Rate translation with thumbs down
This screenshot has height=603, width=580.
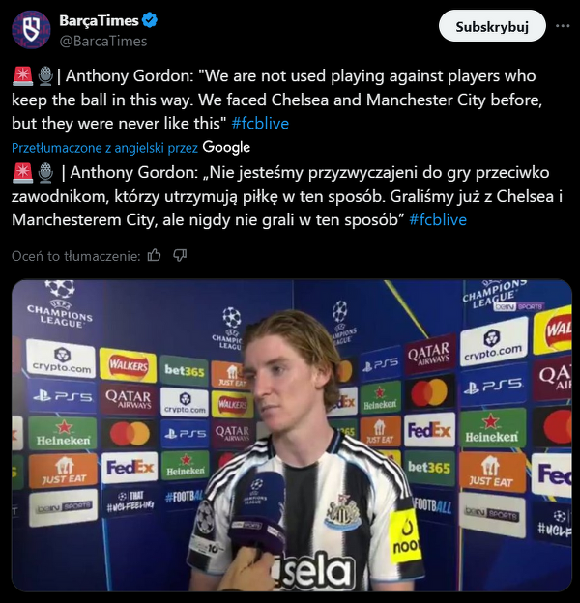[180, 255]
